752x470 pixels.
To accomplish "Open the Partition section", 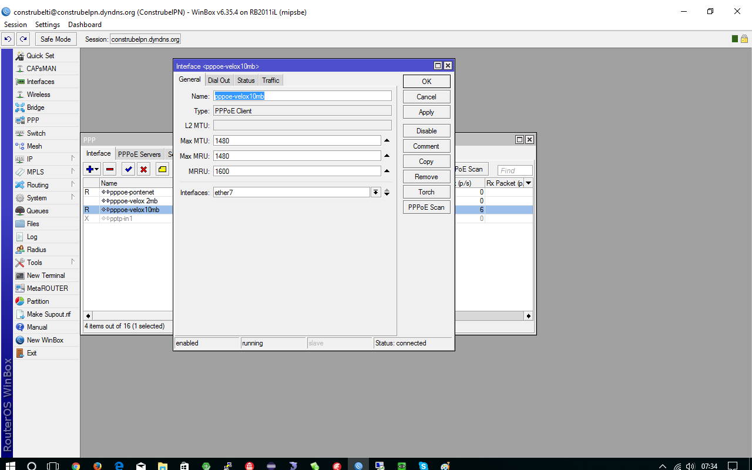I will [x=38, y=301].
